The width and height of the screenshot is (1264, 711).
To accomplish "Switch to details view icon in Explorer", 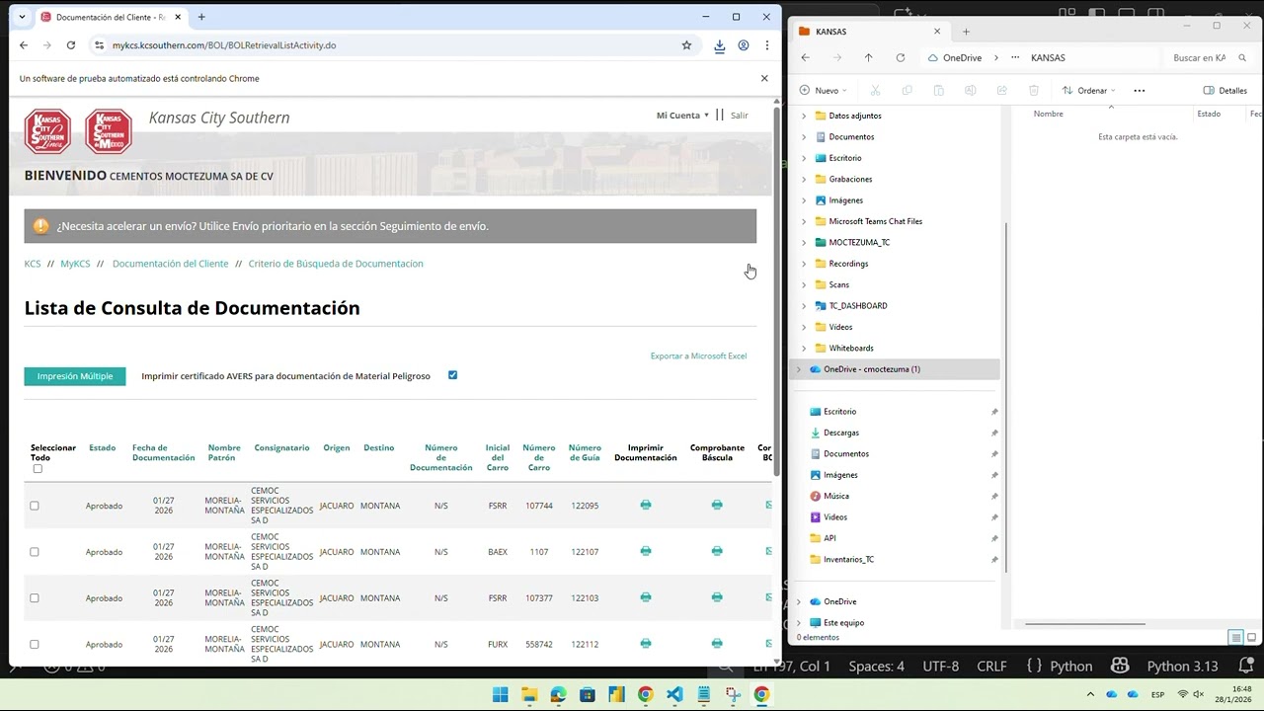I will click(1235, 637).
